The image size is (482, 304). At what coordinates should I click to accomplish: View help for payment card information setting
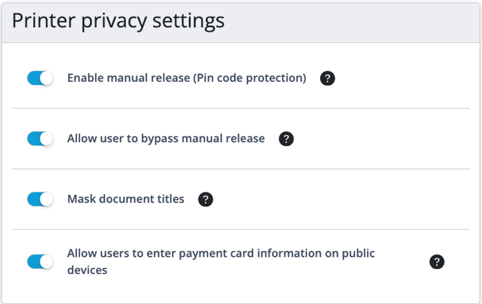436,262
